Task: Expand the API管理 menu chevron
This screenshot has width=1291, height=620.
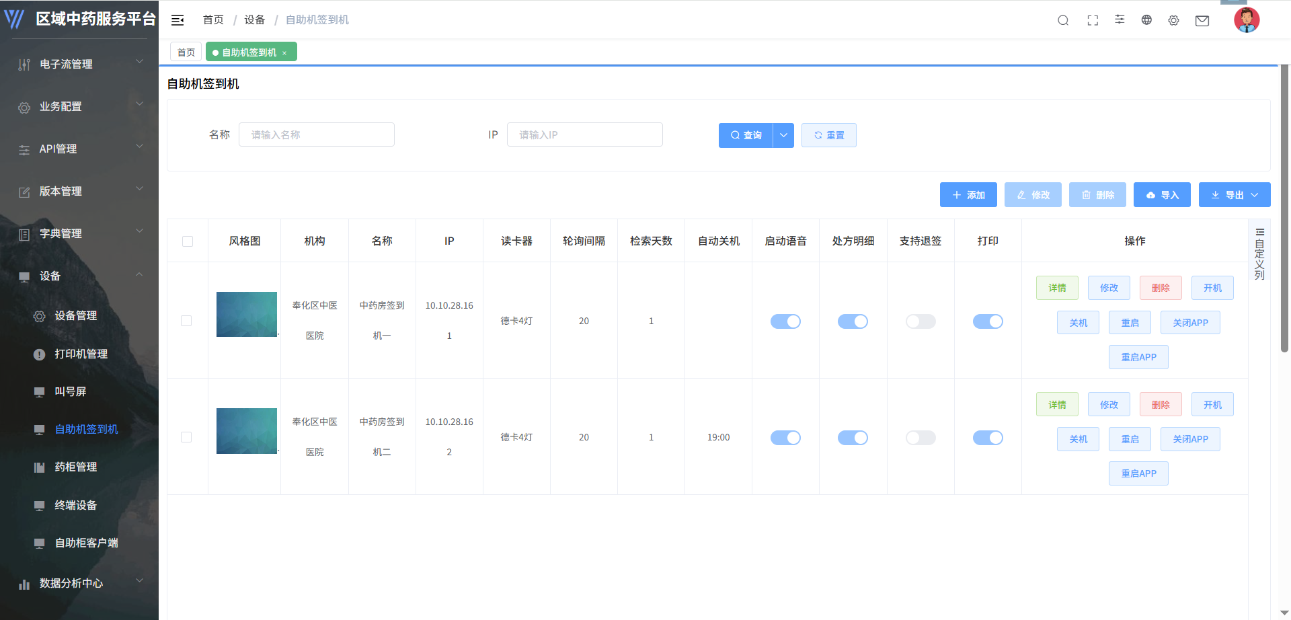Action: [140, 147]
